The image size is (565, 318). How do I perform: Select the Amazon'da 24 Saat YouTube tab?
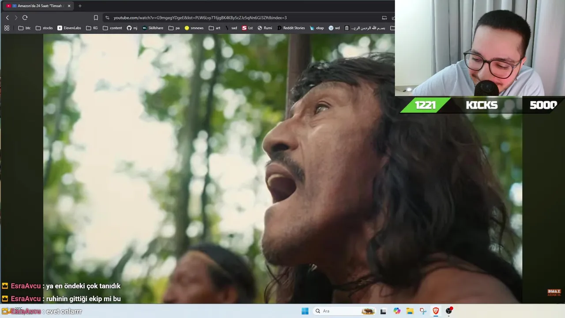(39, 6)
